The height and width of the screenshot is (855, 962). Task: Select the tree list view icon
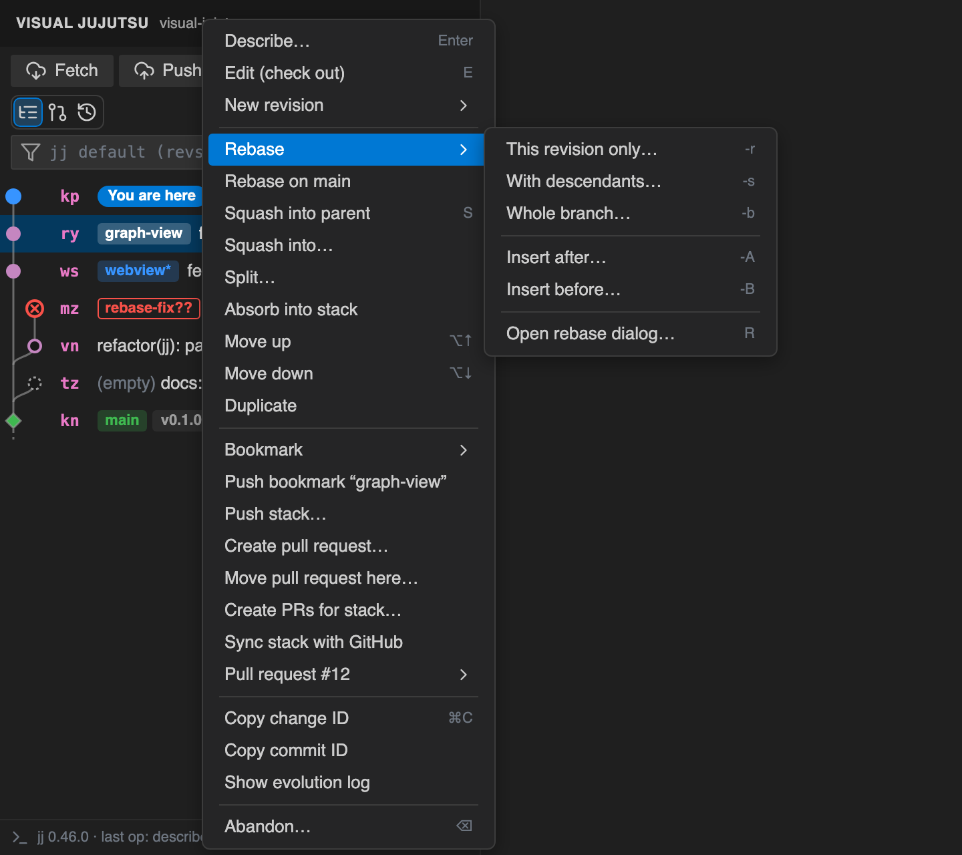tap(28, 112)
